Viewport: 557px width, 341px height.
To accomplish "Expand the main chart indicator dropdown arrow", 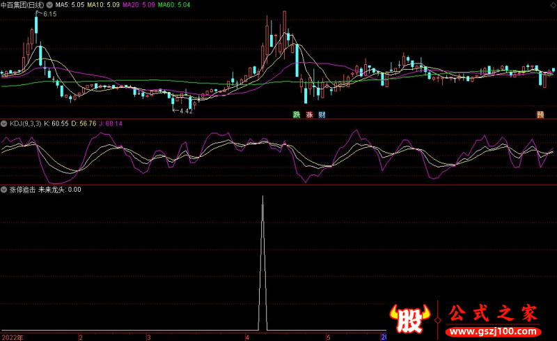I will tap(49, 4).
